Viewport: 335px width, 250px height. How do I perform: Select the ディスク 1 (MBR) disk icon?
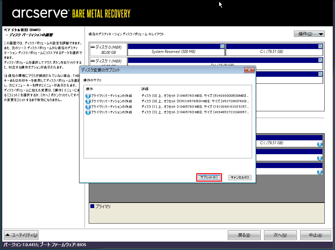coord(93,61)
